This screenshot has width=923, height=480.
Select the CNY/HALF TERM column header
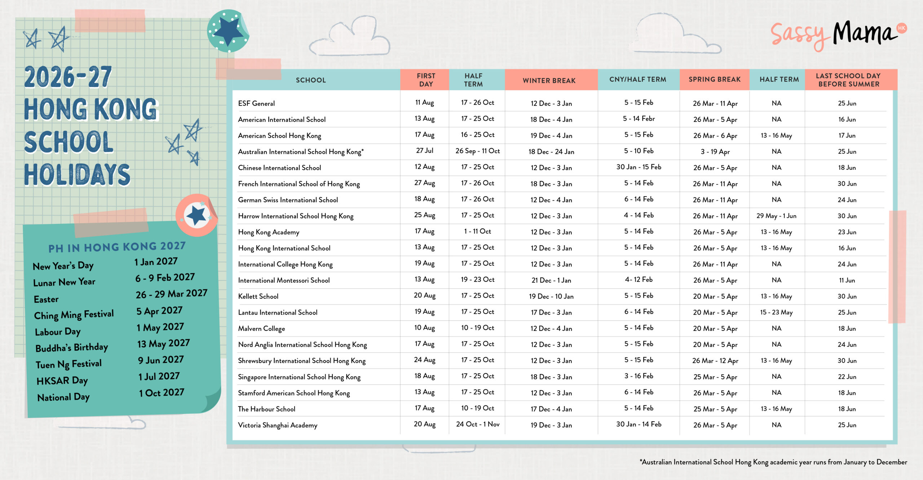coord(638,79)
